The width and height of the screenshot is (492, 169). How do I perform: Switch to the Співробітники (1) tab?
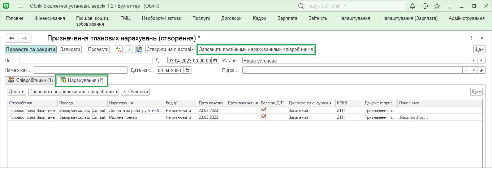point(30,80)
